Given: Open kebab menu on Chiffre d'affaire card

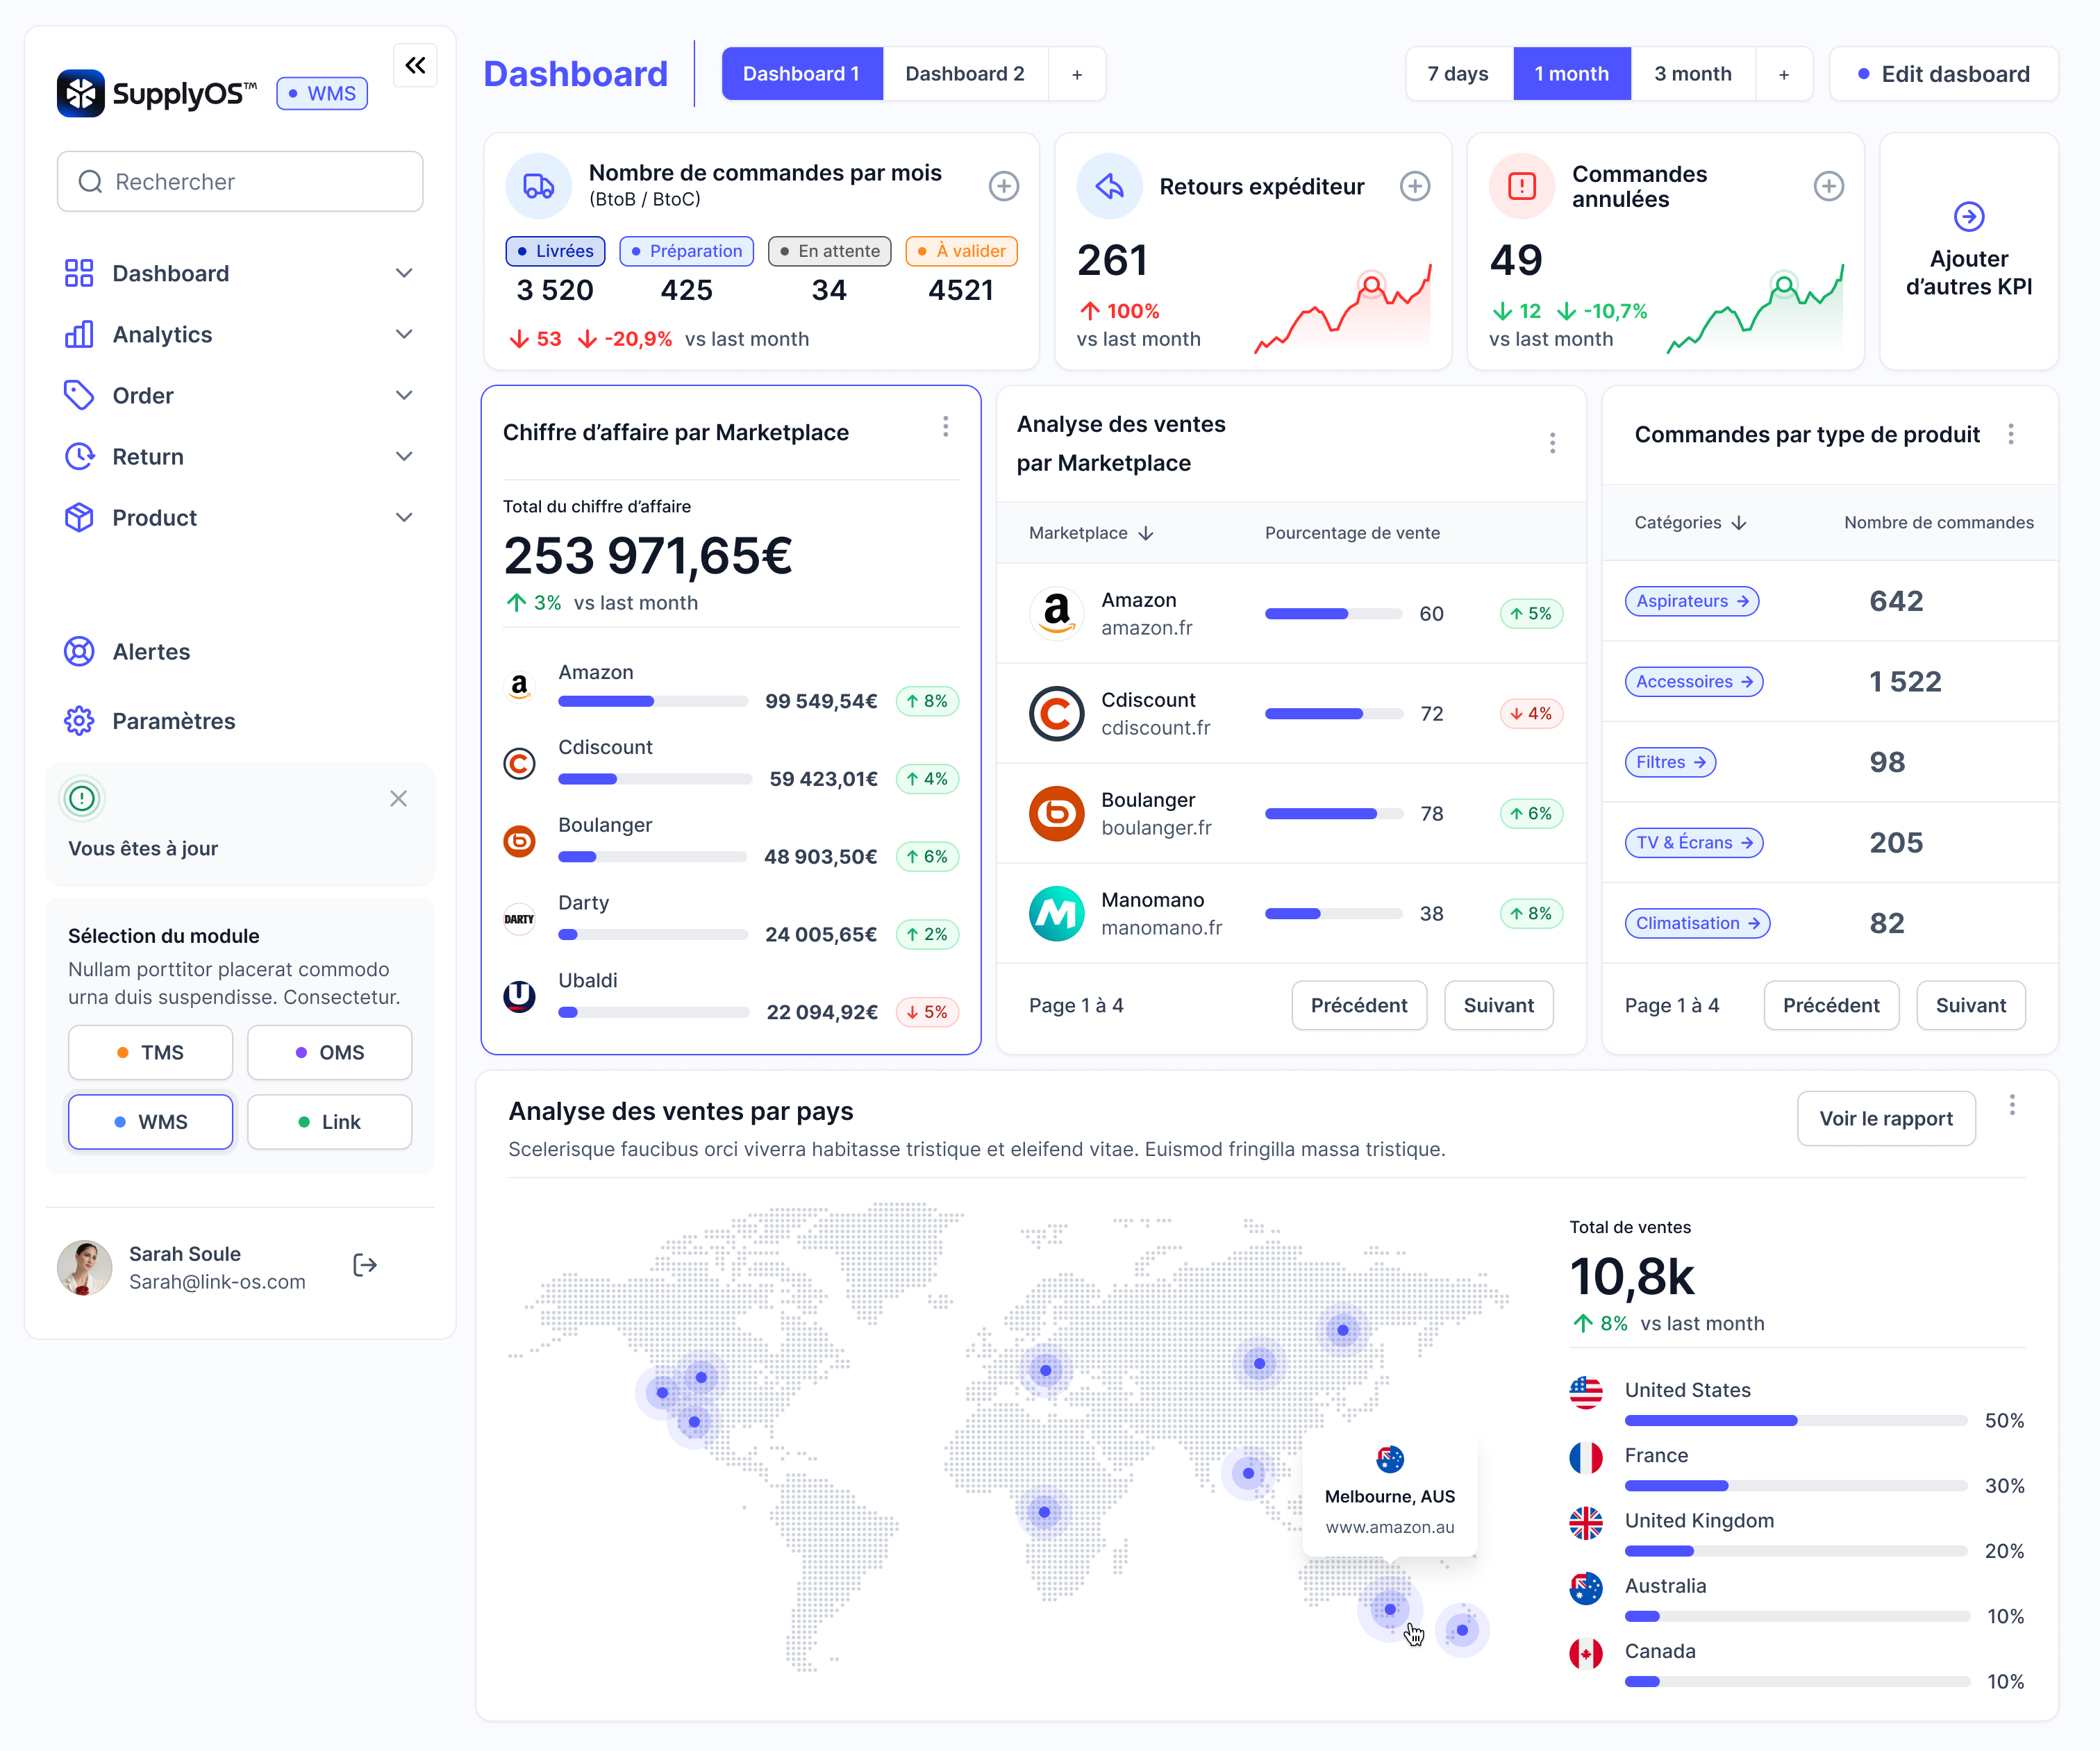Looking at the screenshot, I should tap(945, 428).
